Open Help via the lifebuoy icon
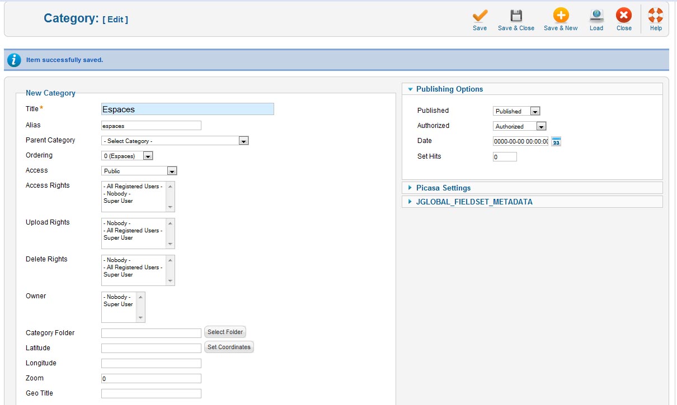677x405 pixels. [x=656, y=16]
